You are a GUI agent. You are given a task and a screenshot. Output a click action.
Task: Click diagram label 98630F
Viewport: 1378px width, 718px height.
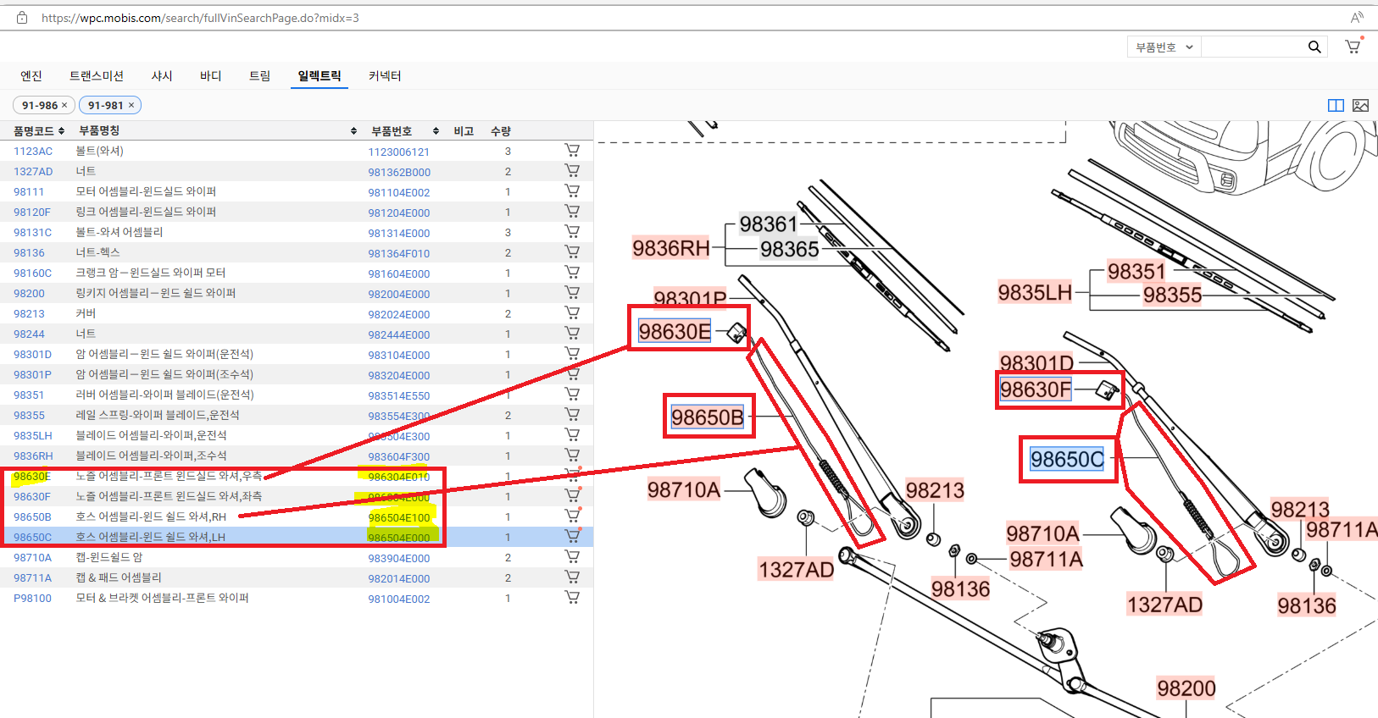(x=1036, y=389)
